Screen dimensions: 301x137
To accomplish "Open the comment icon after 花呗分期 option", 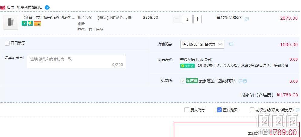I will point(298,110).
